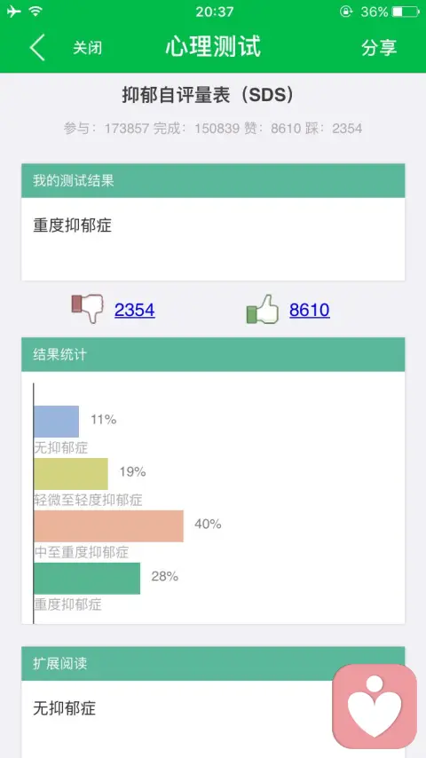The width and height of the screenshot is (426, 758).
Task: Click the yellow 19% bar
Action: [71, 474]
